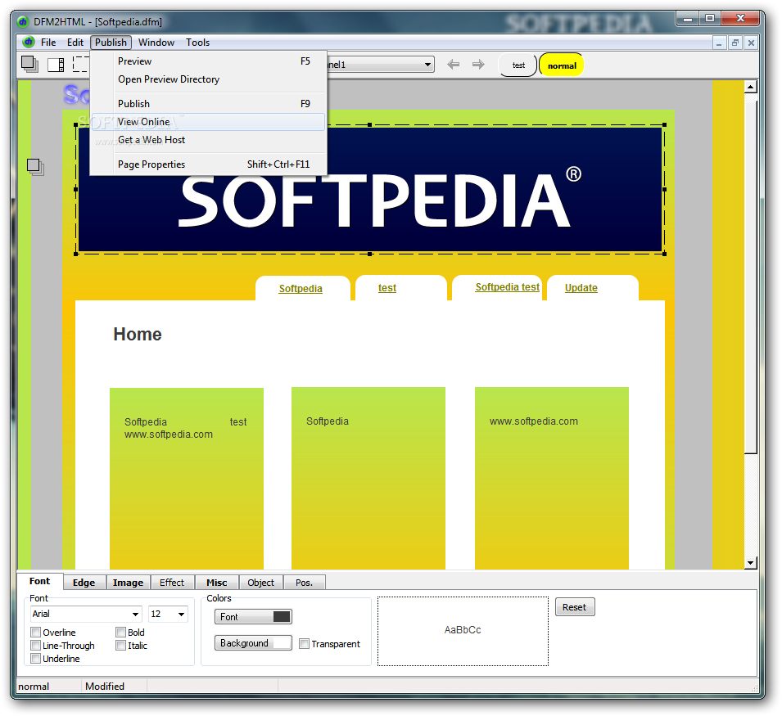The image size is (782, 716).
Task: Click the AaBbCc font preview box
Action: coord(463,631)
